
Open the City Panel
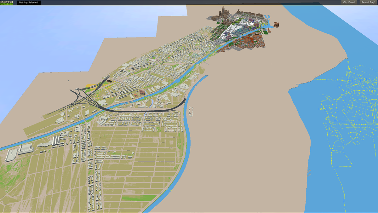349,3
